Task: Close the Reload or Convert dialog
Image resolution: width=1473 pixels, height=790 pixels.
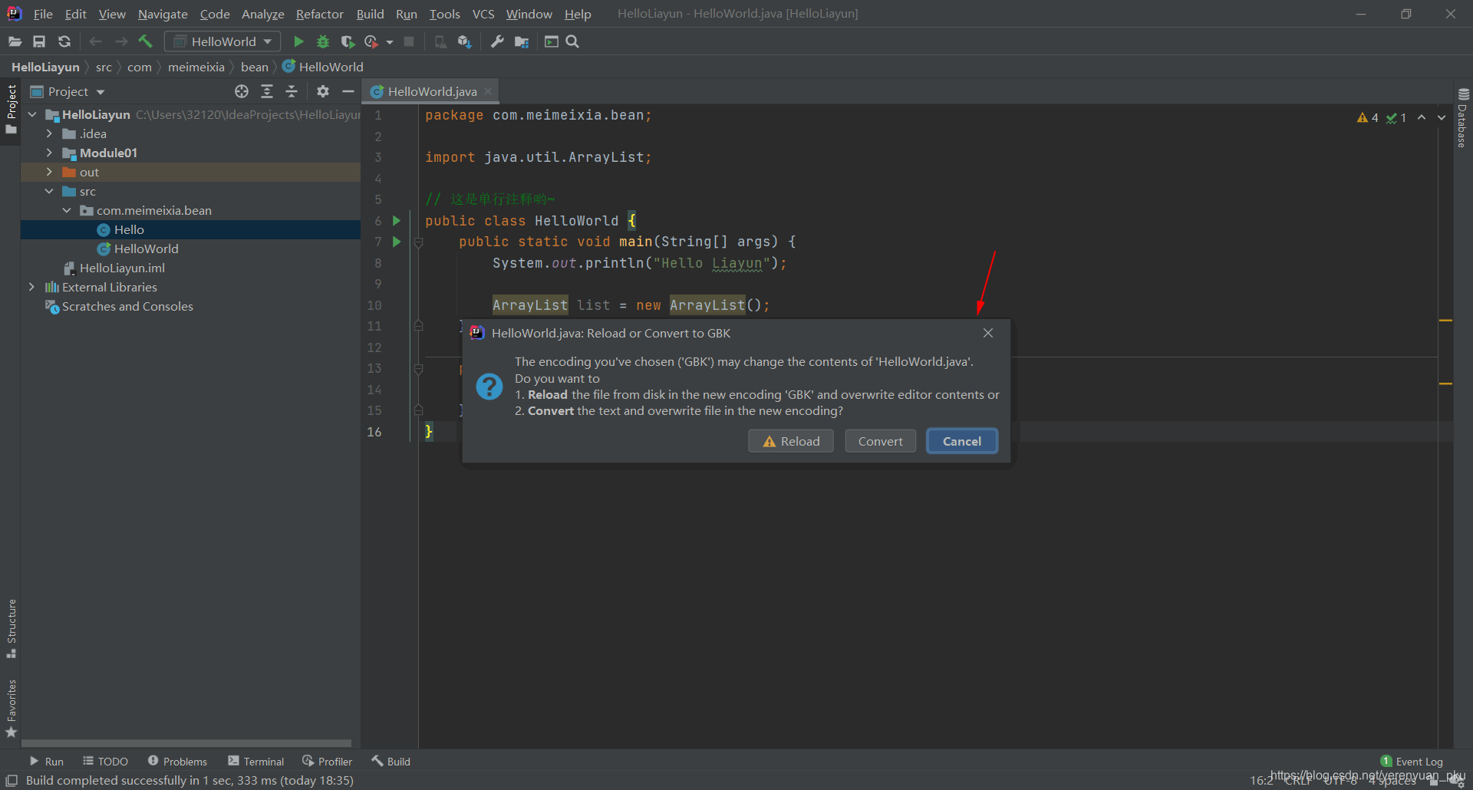Action: click(x=988, y=333)
